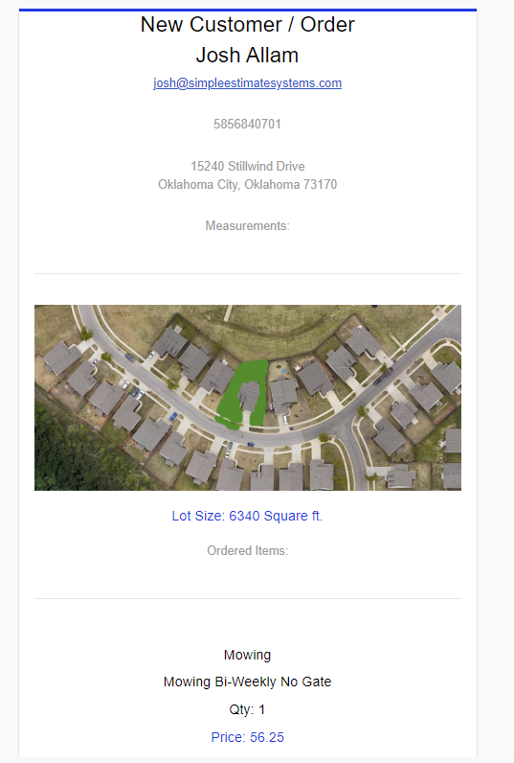The image size is (514, 763).
Task: Click the Oklahoma City, Oklahoma 73170 line
Action: [x=247, y=185]
